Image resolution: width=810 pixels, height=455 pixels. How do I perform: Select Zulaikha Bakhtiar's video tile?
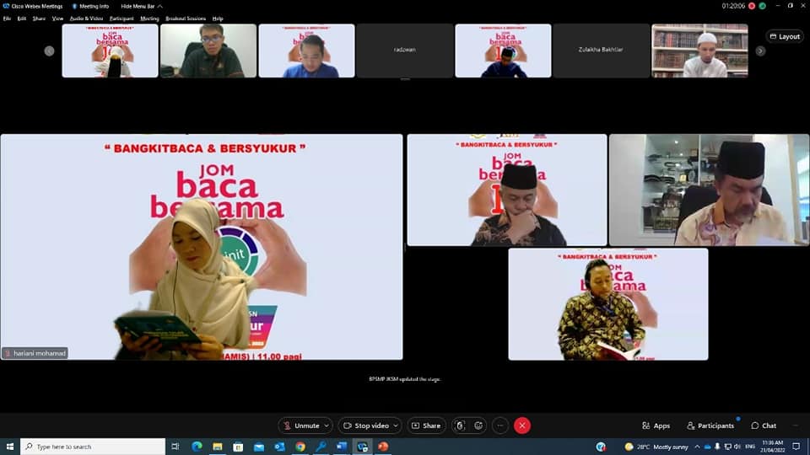pos(601,51)
